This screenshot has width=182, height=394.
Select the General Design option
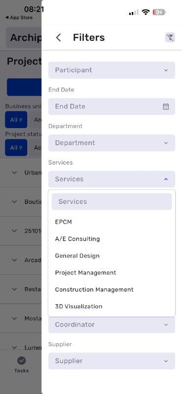point(77,256)
